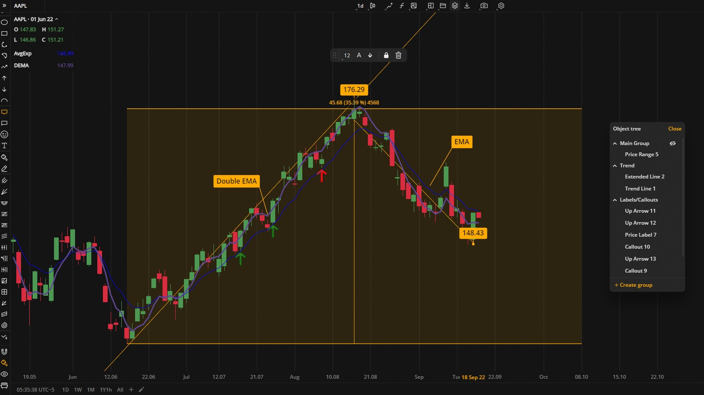Select Up Arrow 11 in object tree
The image size is (704, 395).
coord(640,211)
